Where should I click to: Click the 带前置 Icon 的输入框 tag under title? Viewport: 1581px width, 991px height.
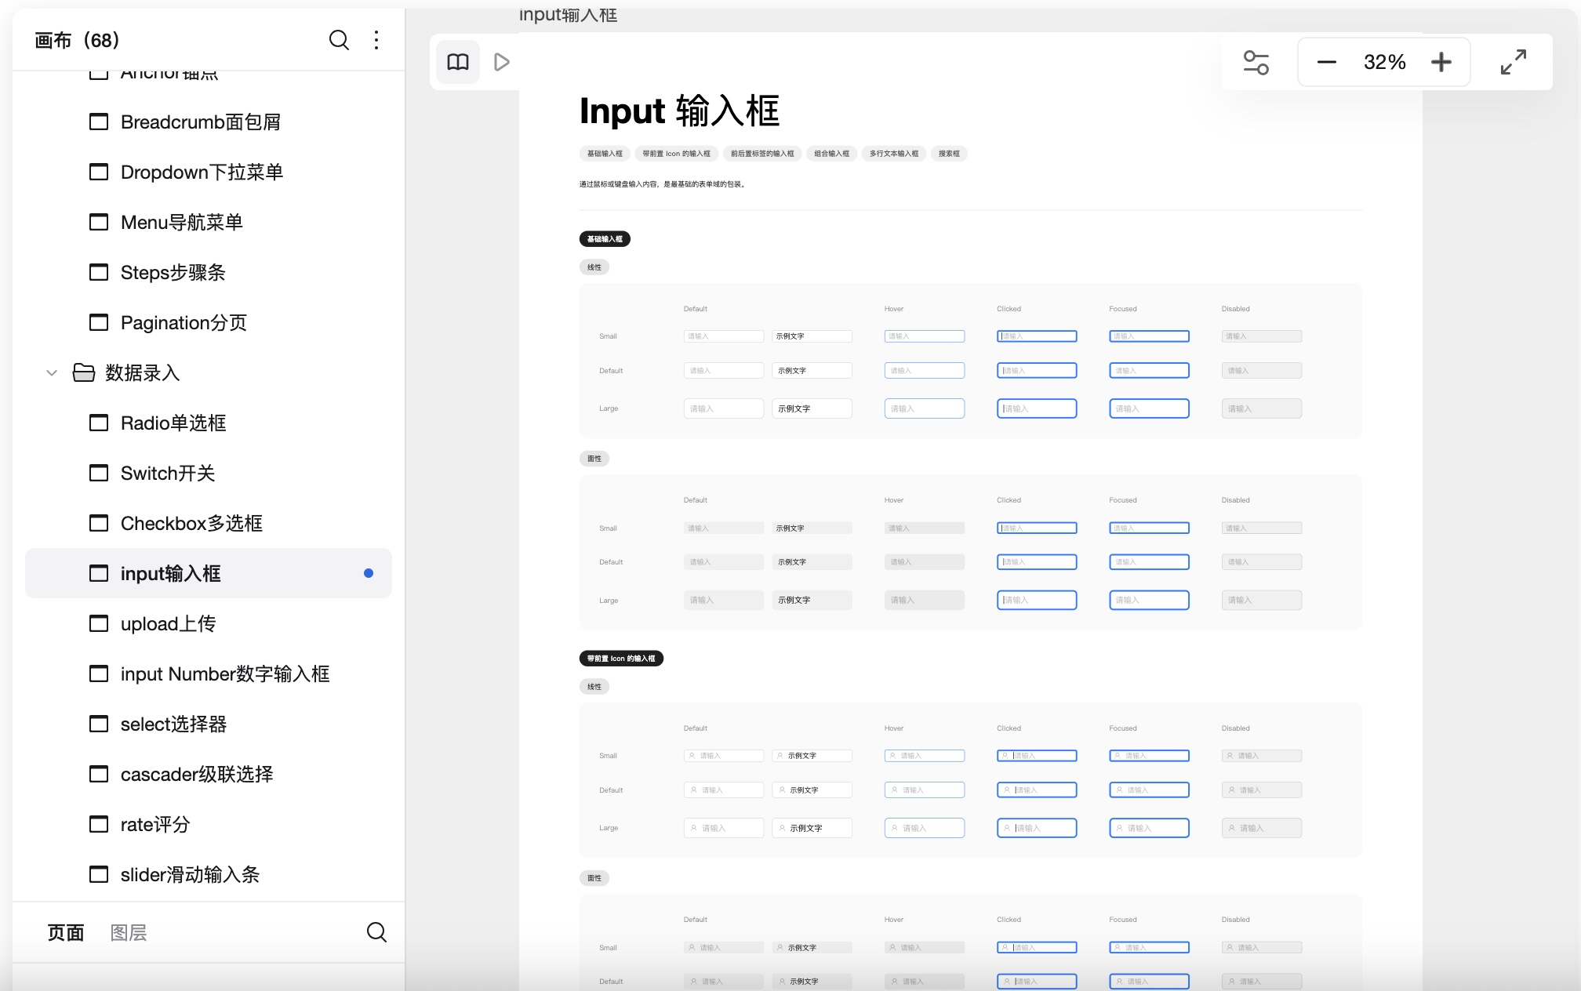point(676,154)
